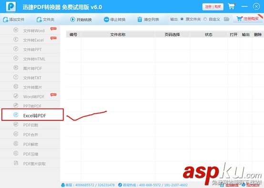Click the 编号 column header
The height and width of the screenshot is (188, 264).
click(73, 34)
